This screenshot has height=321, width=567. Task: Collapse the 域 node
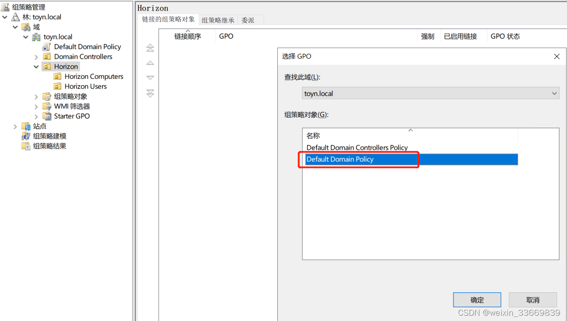click(15, 27)
